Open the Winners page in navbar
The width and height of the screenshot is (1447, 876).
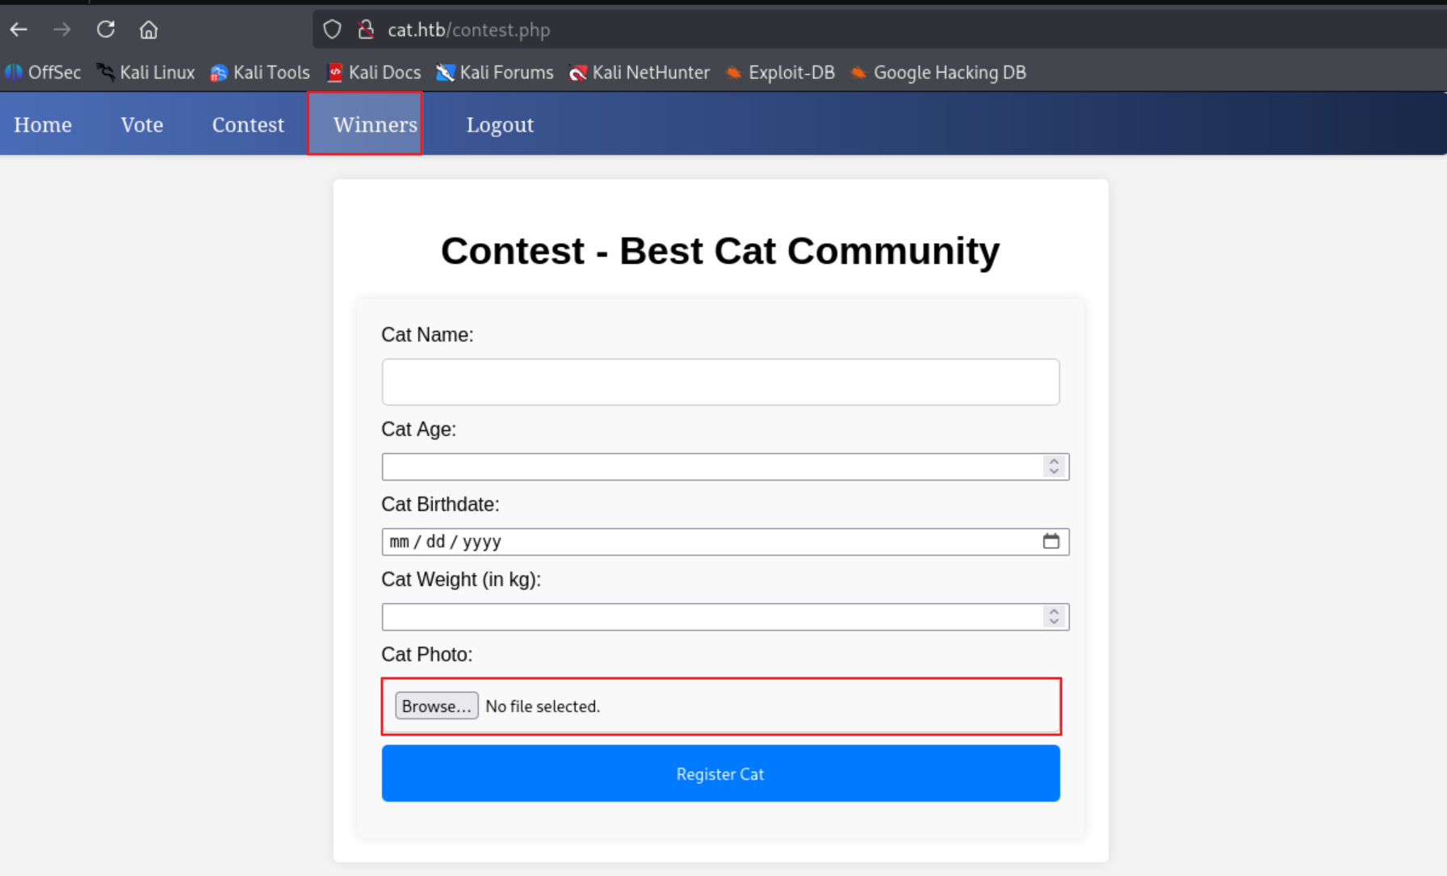[375, 124]
